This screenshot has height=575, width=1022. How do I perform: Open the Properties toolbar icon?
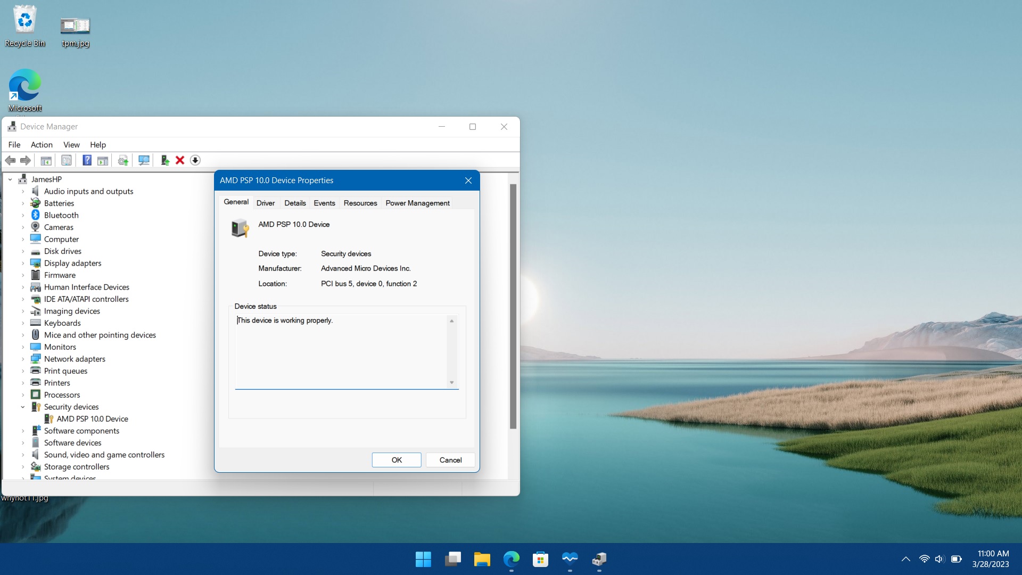(67, 160)
